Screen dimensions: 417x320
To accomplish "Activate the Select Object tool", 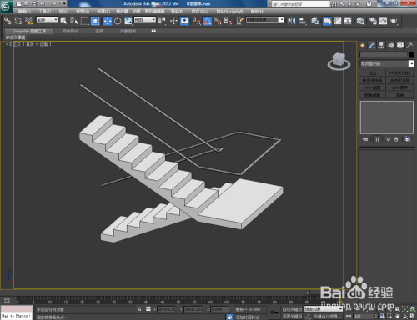I will click(63, 21).
